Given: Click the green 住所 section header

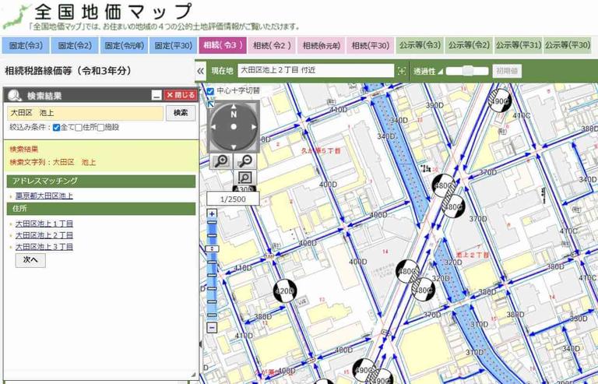Looking at the screenshot, I should tap(101, 209).
